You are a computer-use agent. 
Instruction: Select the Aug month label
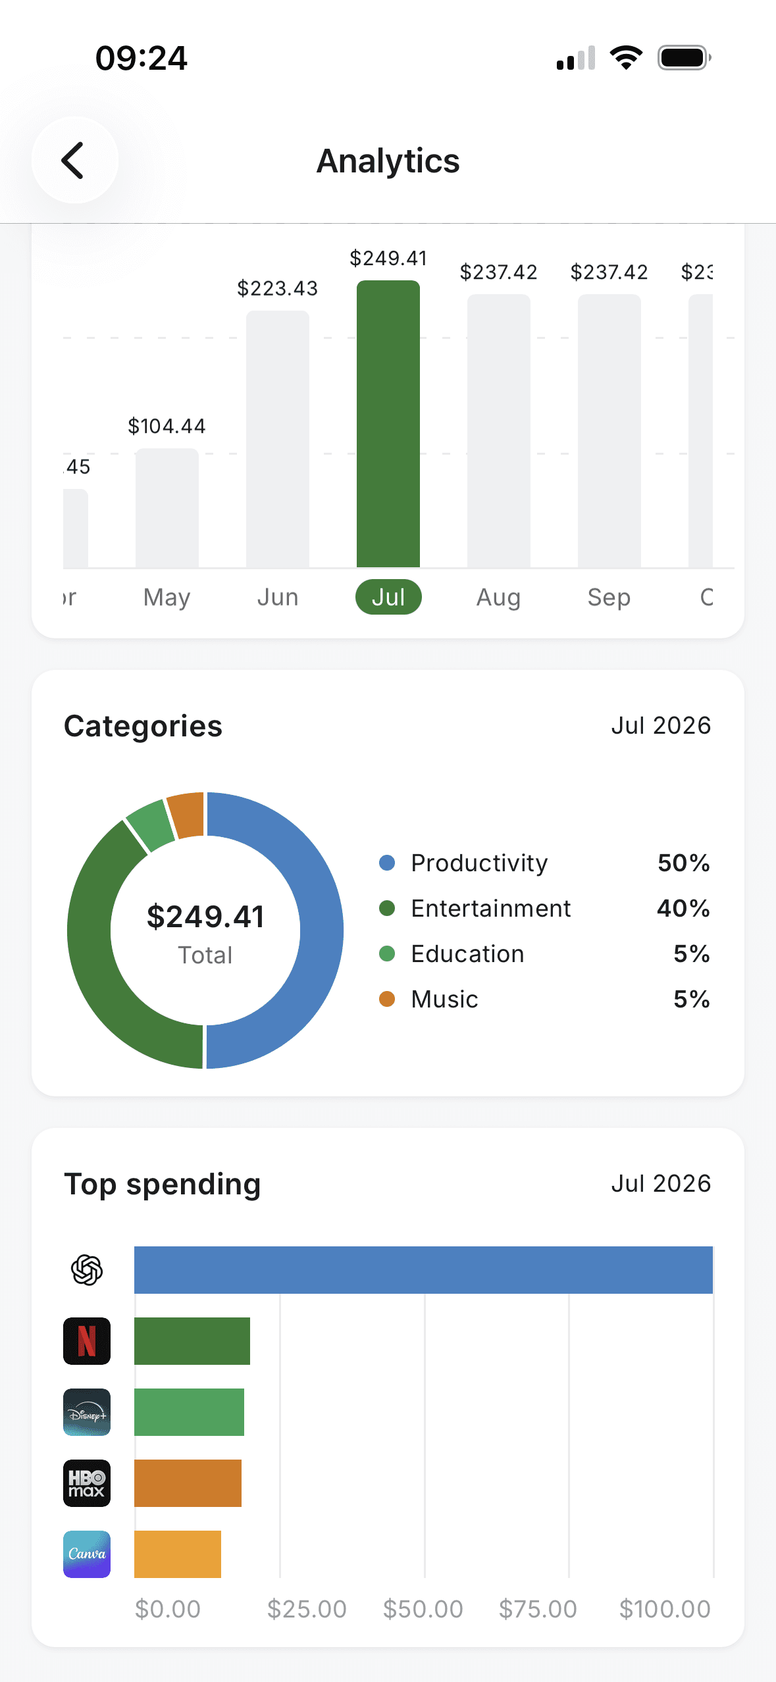click(499, 598)
